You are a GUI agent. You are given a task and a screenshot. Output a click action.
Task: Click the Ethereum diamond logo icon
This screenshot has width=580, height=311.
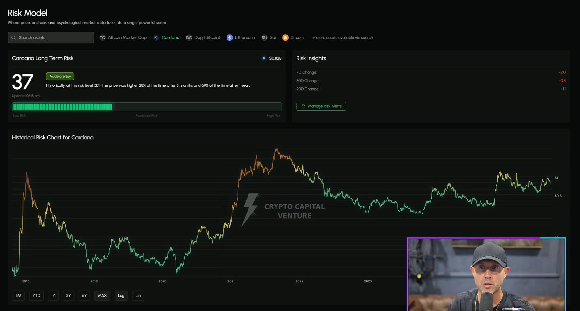coord(229,37)
